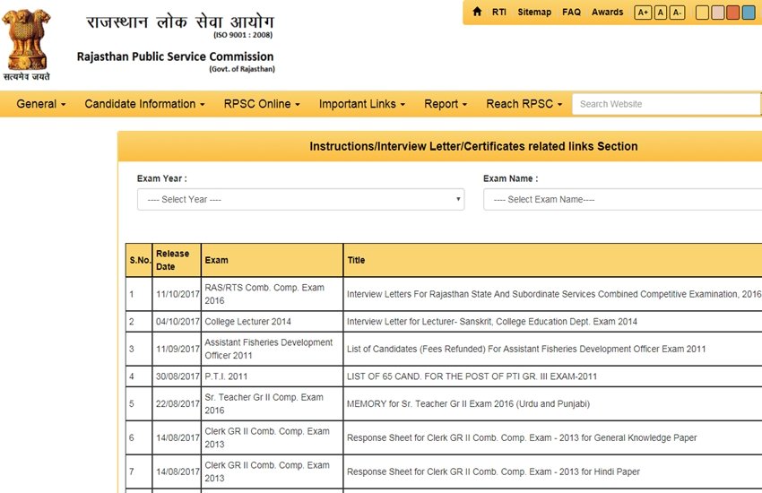762x493 pixels.
Task: Select the 04/10/2017 release date cell
Action: tap(178, 322)
